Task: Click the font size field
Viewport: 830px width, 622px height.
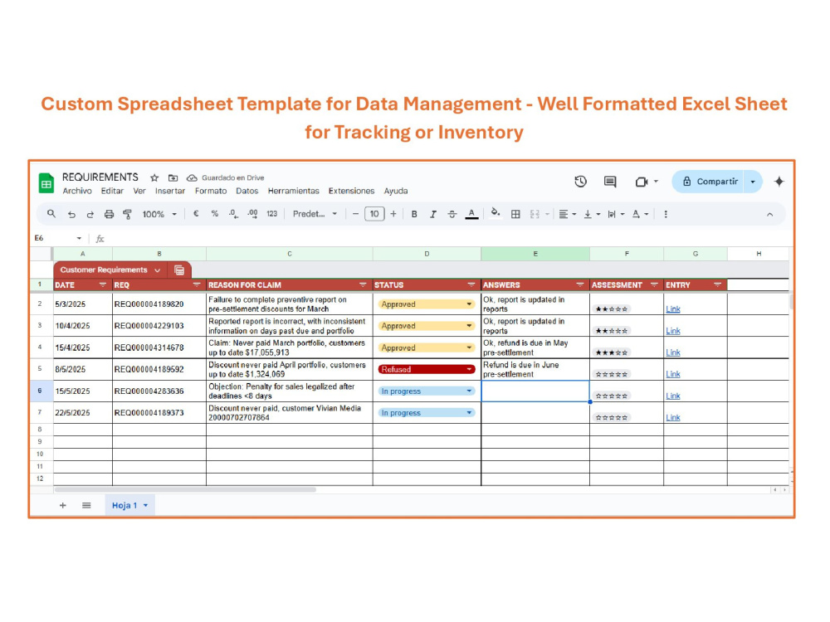Action: click(374, 214)
